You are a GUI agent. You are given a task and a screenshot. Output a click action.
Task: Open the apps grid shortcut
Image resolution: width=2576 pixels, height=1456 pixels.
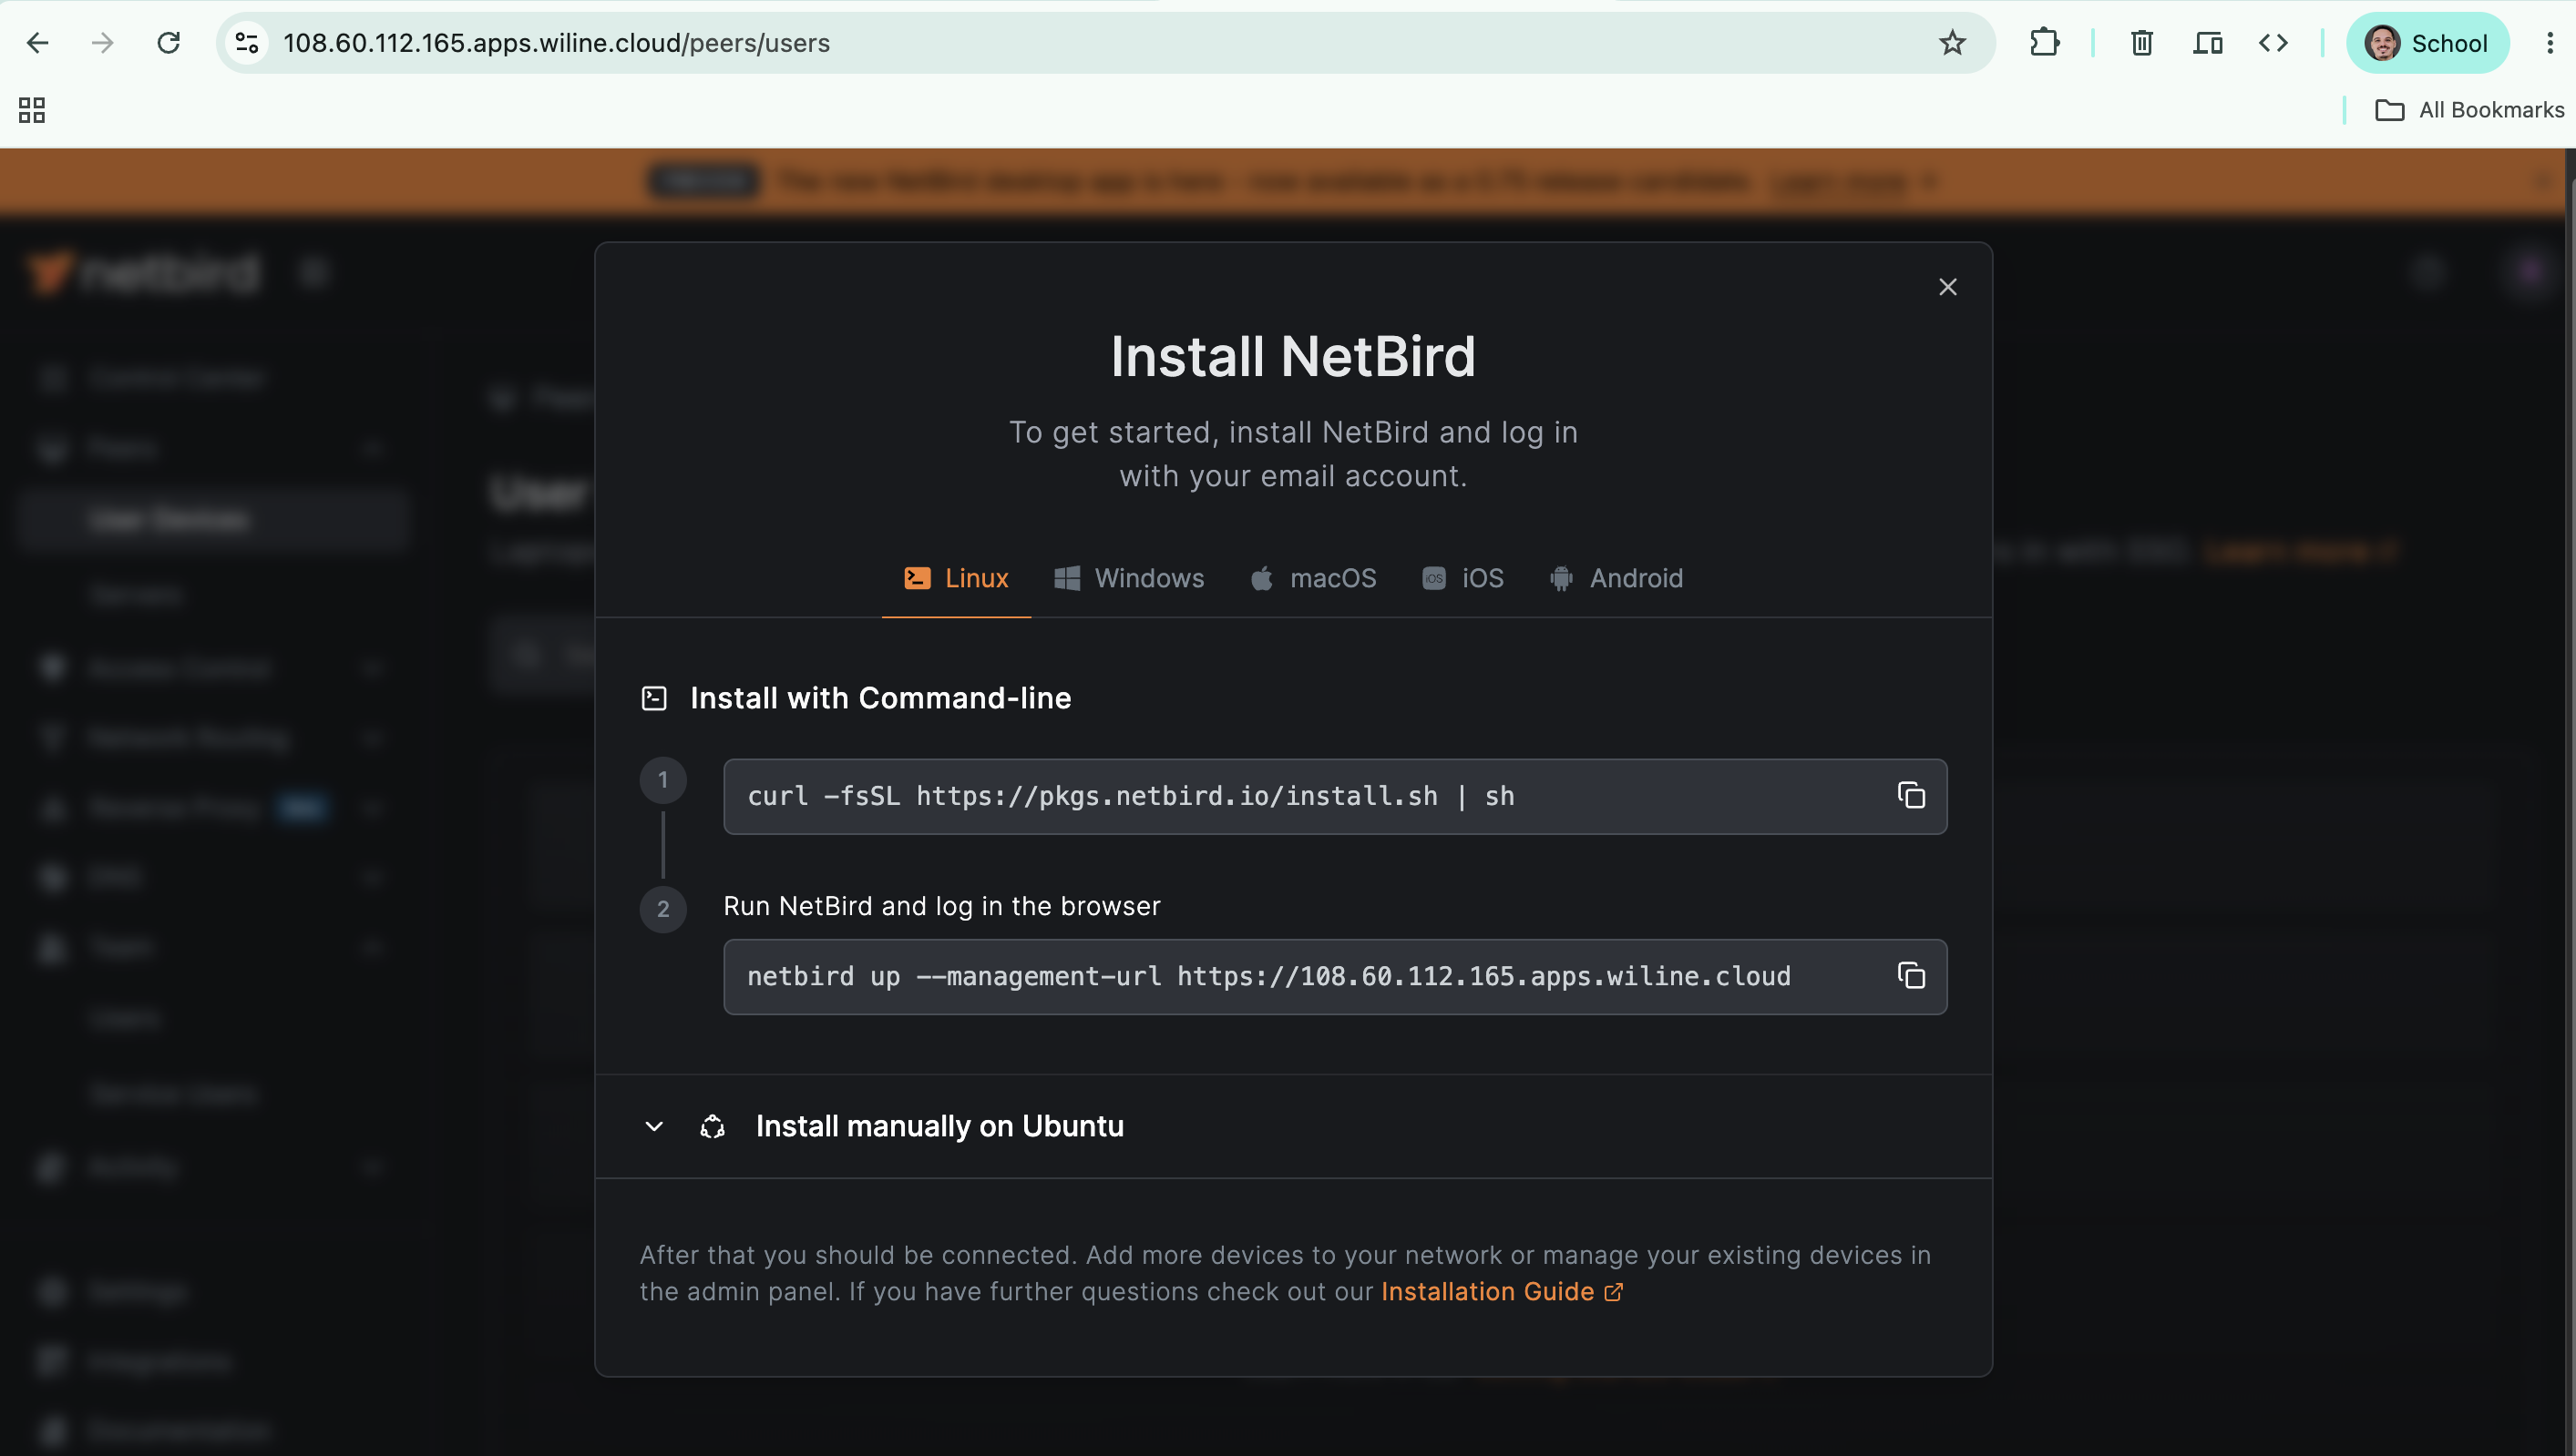click(32, 110)
